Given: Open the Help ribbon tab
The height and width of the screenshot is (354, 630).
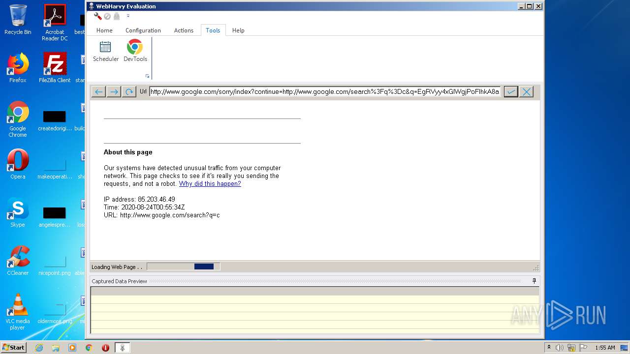Looking at the screenshot, I should coord(238,30).
